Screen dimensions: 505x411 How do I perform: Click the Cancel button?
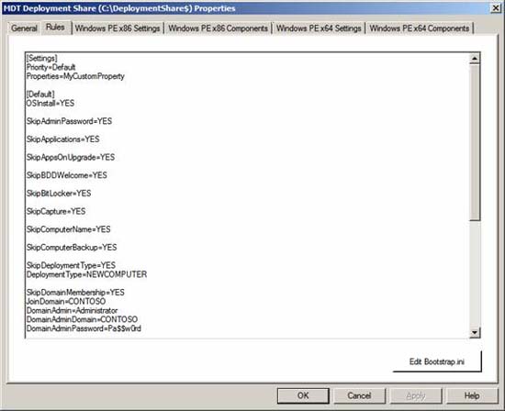coord(359,395)
